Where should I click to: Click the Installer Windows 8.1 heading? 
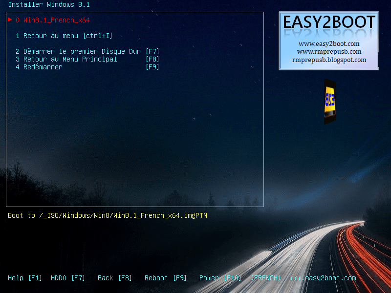[x=49, y=4]
